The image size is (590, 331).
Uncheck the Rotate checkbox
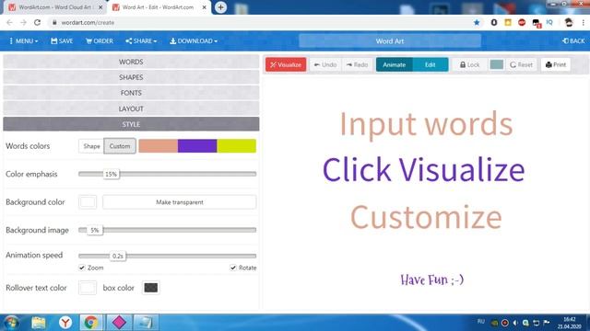233,268
